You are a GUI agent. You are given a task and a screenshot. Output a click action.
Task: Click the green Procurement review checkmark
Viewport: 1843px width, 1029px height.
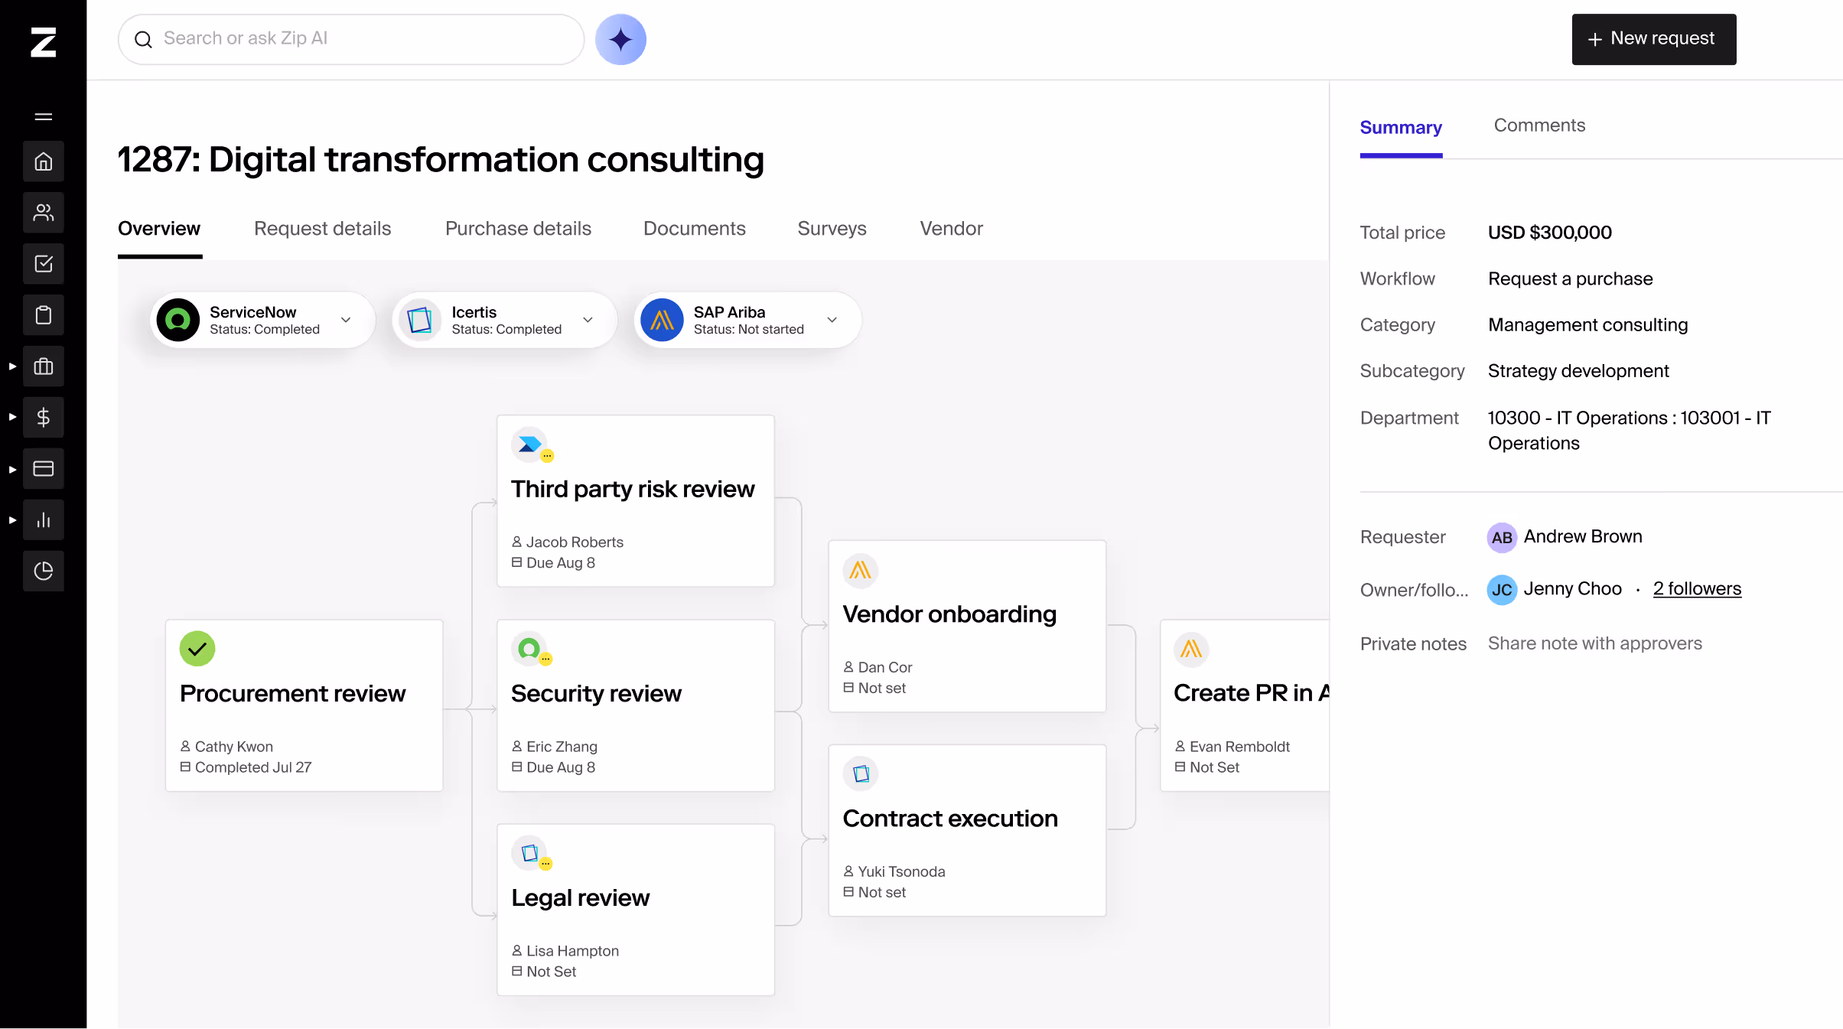pyautogui.click(x=197, y=649)
